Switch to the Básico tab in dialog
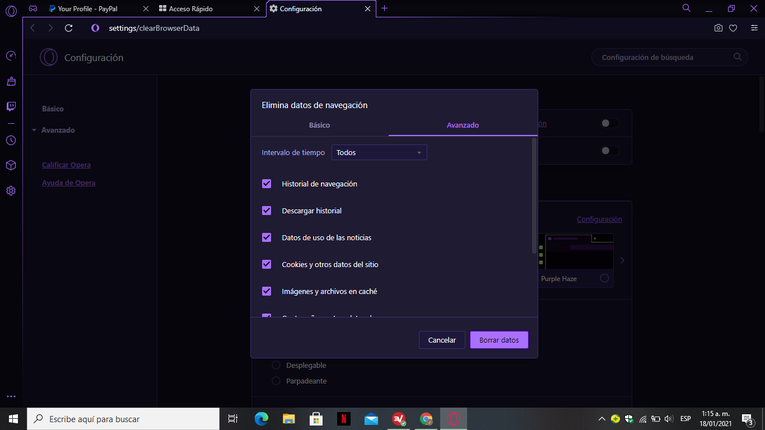765x430 pixels. click(x=319, y=125)
